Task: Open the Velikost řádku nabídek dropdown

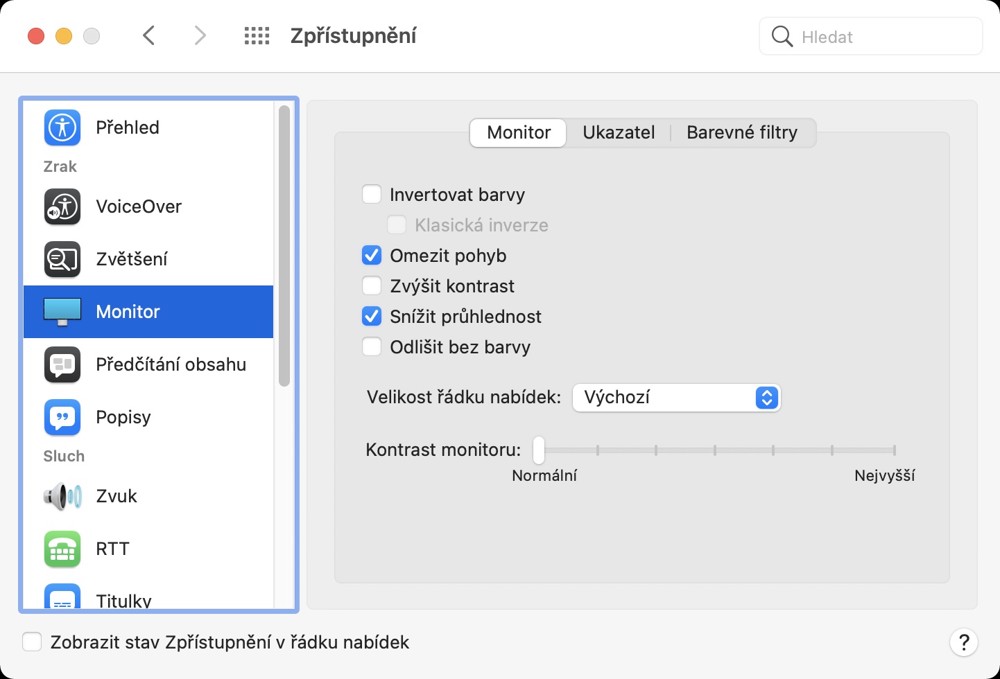Action: click(676, 398)
